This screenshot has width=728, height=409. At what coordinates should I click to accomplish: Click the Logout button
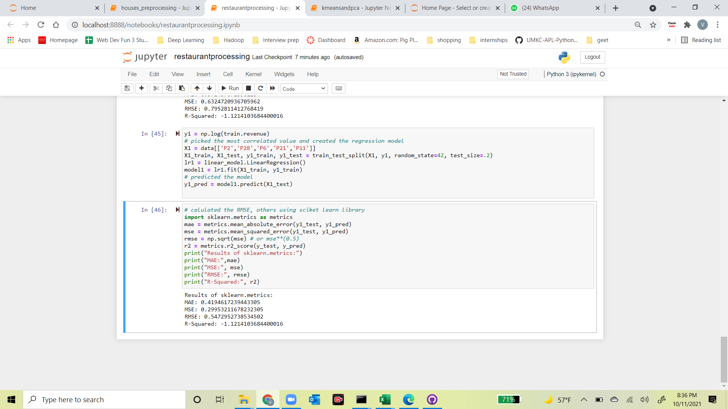592,57
